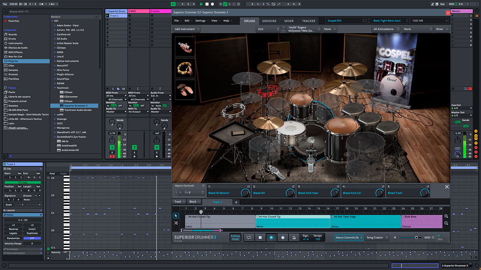
Task: Set track 1 monitor to Auto
Action: (x=114, y=106)
